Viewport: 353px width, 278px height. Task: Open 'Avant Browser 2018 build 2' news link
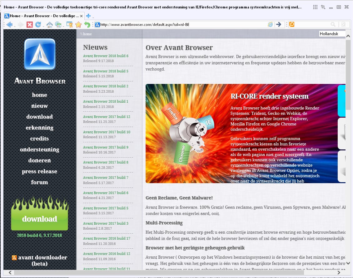click(x=106, y=86)
